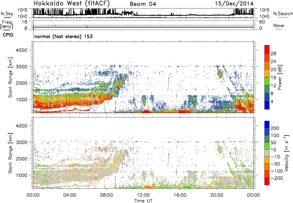Screen dimensions: 293x203
Task: Pick the gray Velocity segment between 15 and -15
Action: [x=267, y=153]
